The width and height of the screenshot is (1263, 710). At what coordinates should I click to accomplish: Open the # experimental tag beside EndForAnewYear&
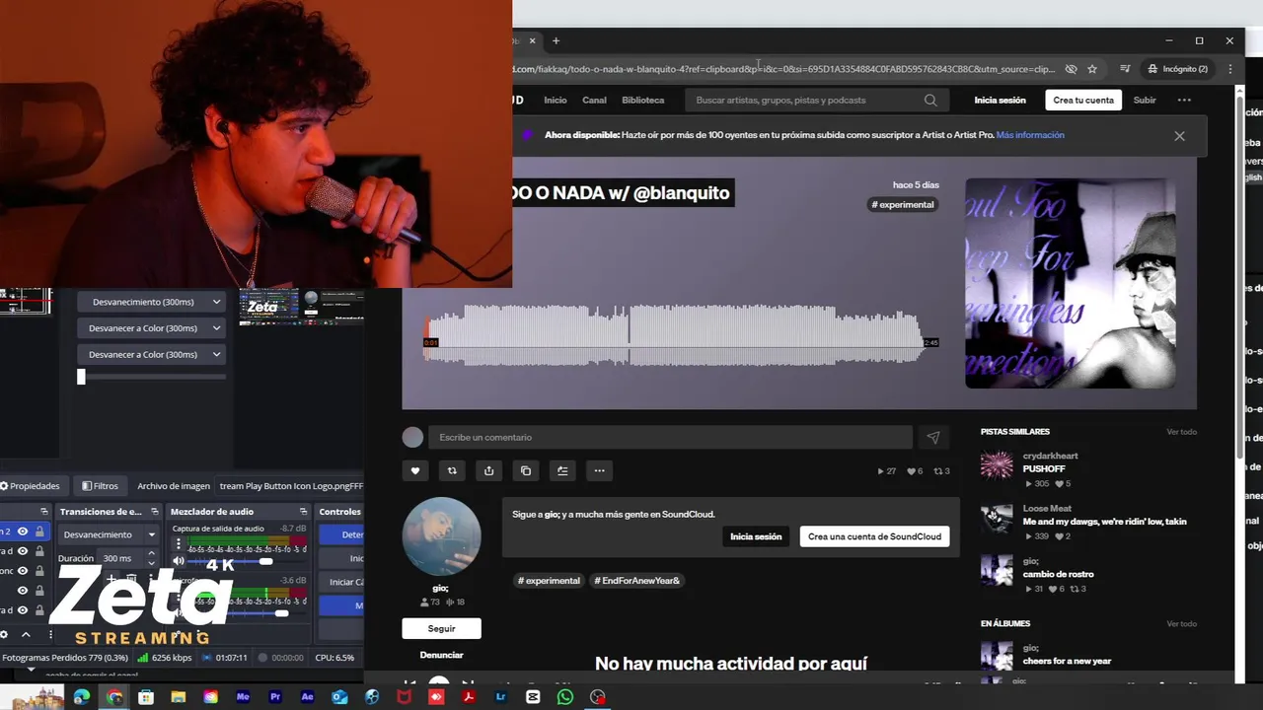coord(549,581)
